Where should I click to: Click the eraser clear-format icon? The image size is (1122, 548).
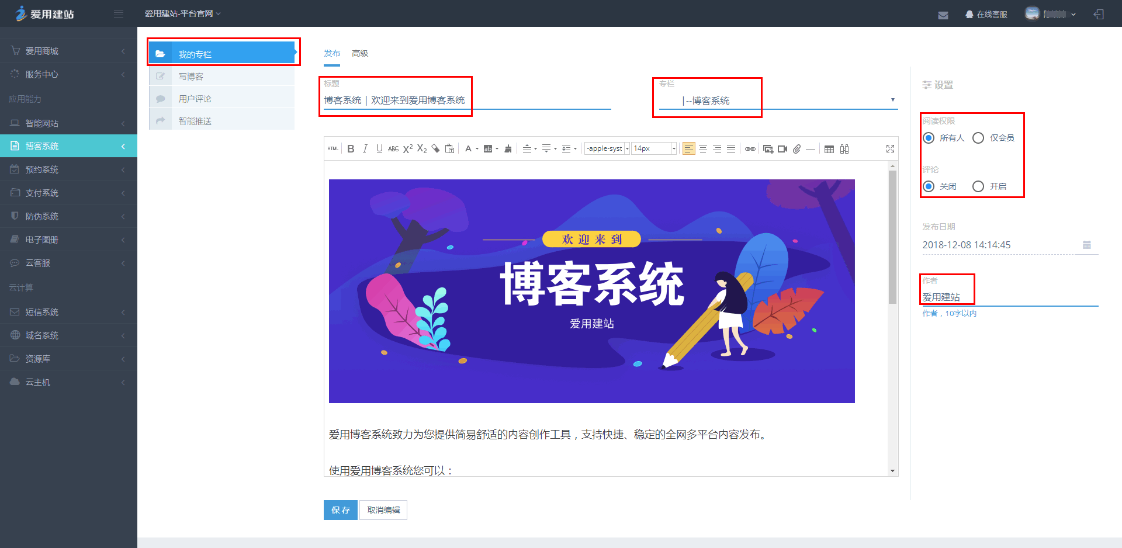click(435, 149)
